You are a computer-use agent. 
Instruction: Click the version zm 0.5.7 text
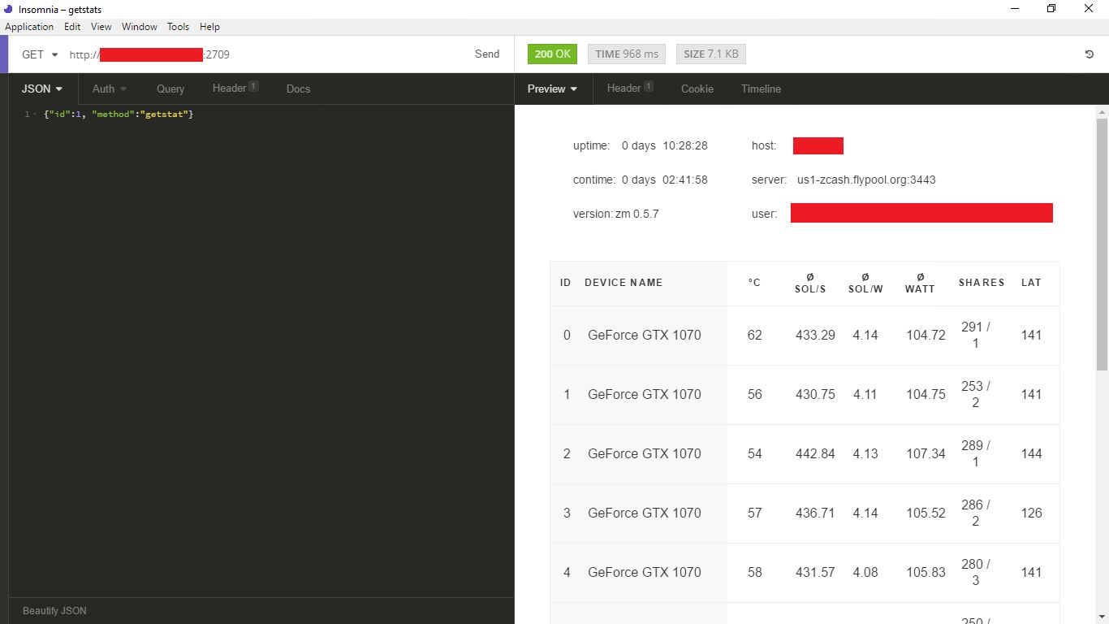click(x=615, y=214)
